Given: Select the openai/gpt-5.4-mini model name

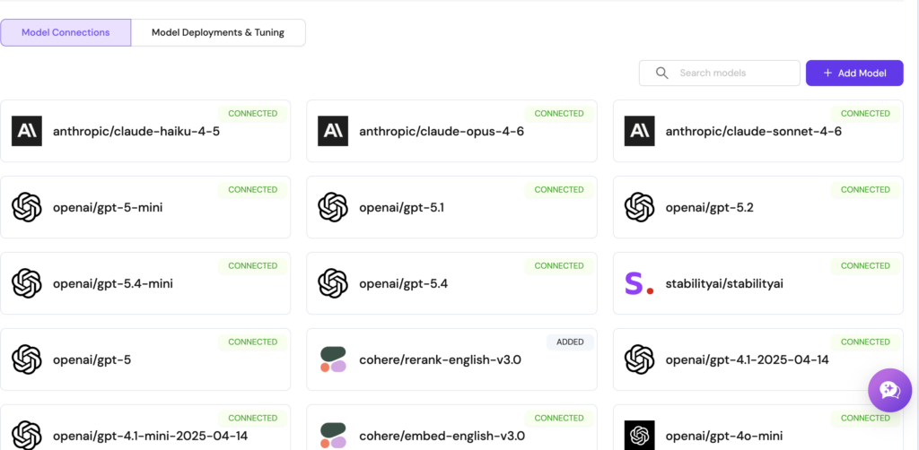Looking at the screenshot, I should (x=113, y=284).
